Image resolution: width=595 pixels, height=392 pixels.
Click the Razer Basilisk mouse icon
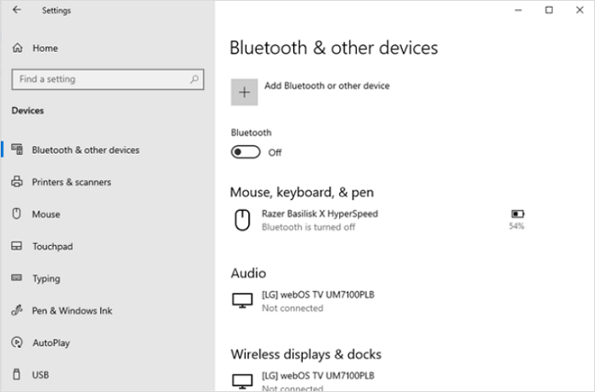coord(242,221)
